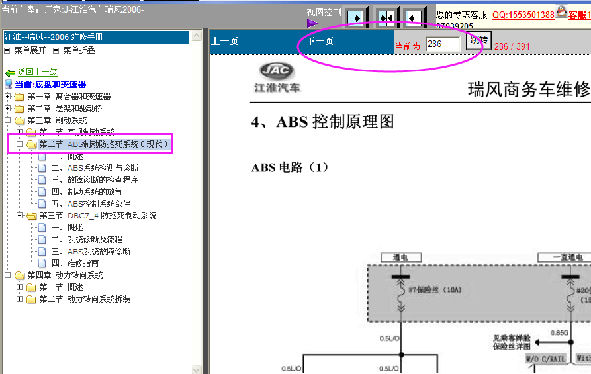Open 一、概述 under DBC7_4 section

(x=67, y=228)
